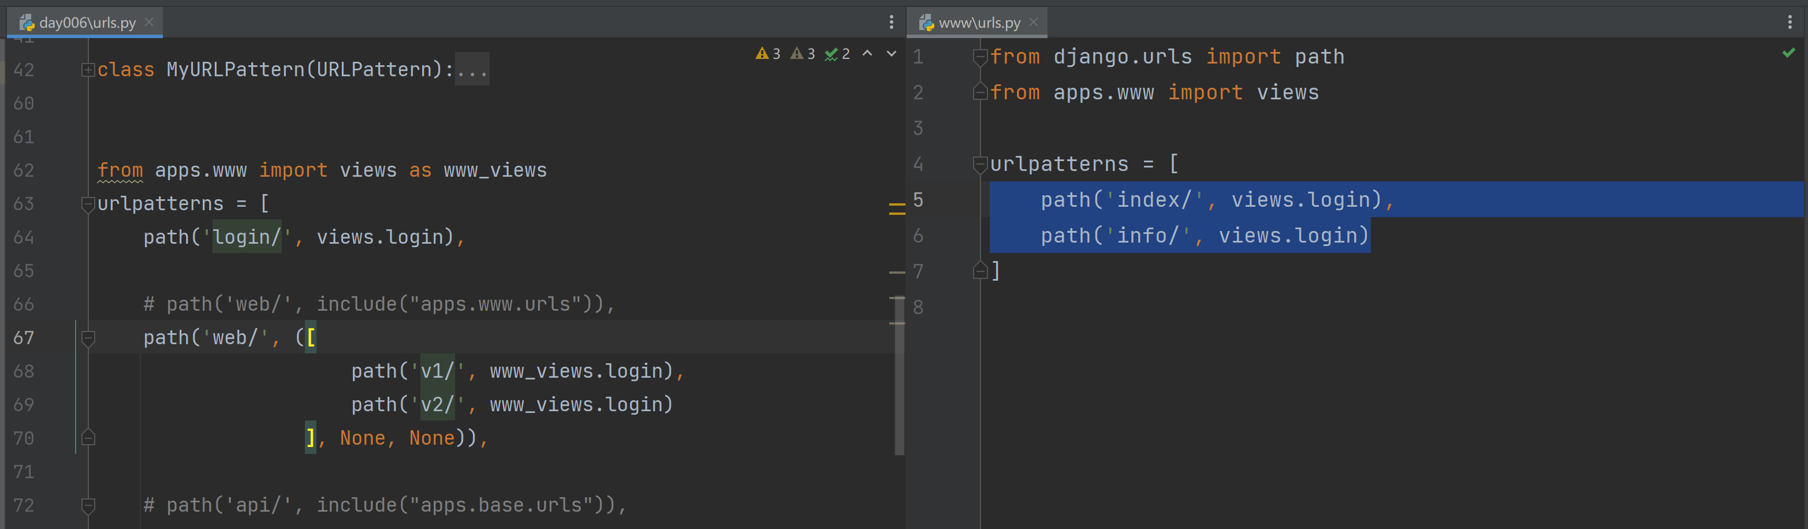Click 'www_views' alias on line 62
Screen dimensions: 1808x529
point(495,170)
